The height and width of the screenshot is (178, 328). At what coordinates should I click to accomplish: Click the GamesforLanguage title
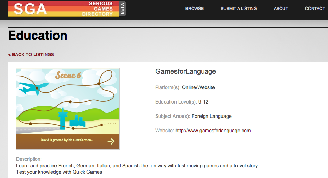coord(185,71)
